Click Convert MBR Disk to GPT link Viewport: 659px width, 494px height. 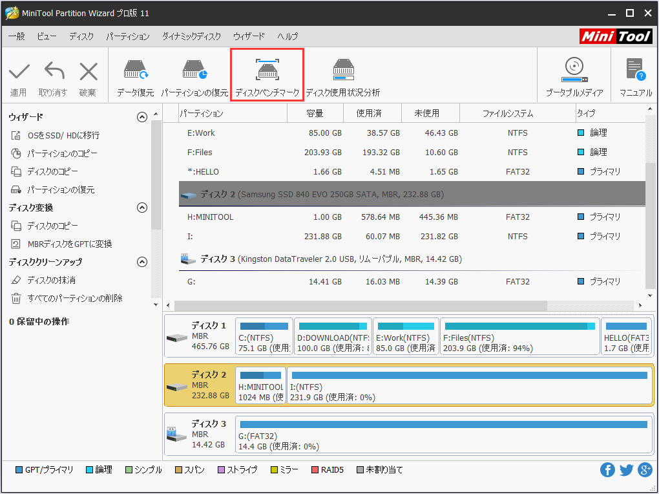coord(70,244)
